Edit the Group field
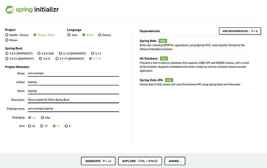The width and height of the screenshot is (267, 168). (73, 73)
